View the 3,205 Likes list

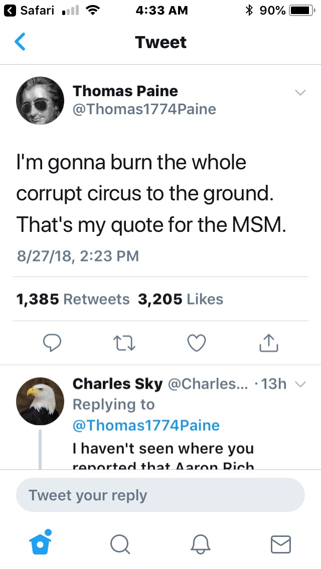(180, 299)
